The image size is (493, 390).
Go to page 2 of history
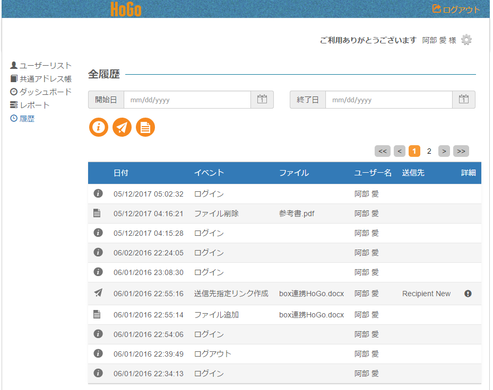pos(429,151)
